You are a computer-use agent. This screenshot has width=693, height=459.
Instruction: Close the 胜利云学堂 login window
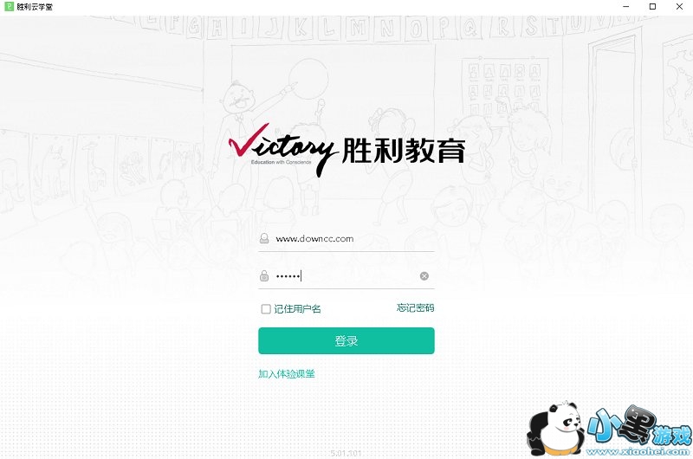[679, 7]
